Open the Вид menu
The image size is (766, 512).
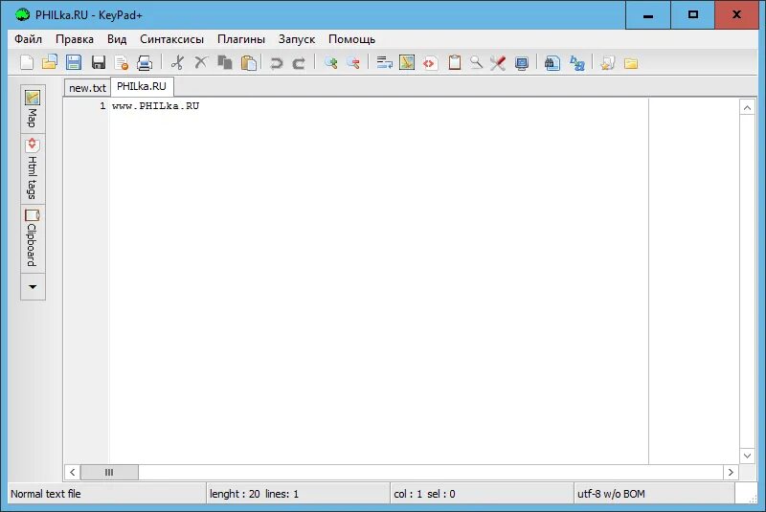[x=117, y=39]
